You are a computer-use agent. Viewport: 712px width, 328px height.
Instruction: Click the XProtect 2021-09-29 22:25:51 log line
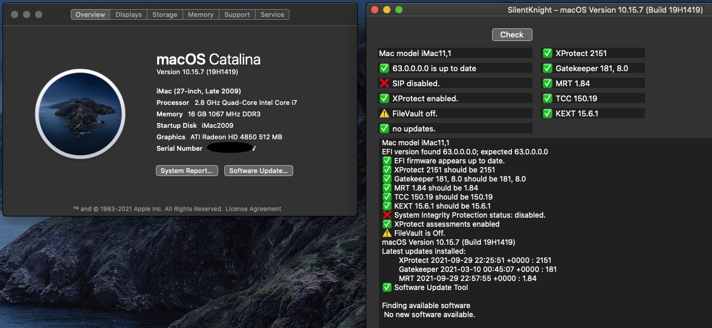[x=474, y=260]
